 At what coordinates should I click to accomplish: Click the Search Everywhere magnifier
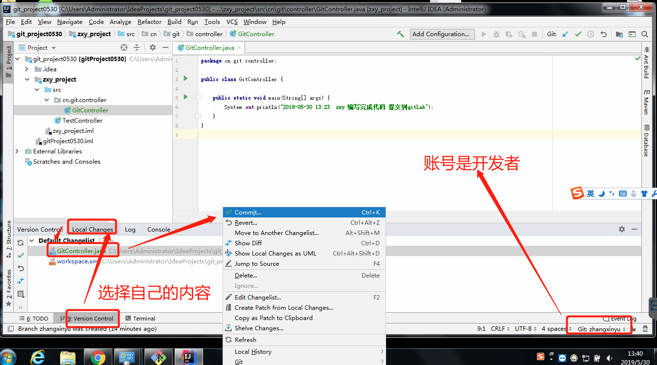(645, 34)
